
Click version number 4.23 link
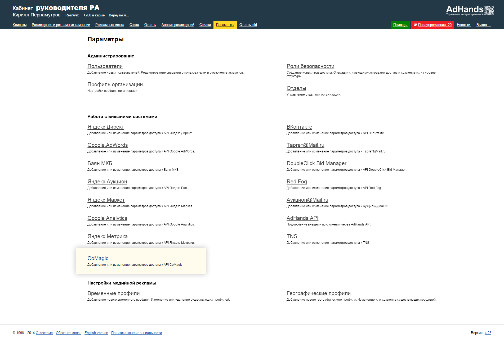[x=488, y=333]
